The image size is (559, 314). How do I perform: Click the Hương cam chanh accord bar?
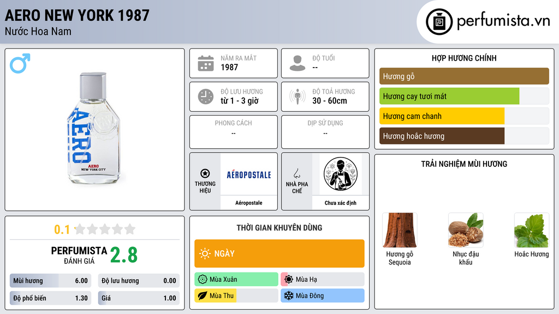tap(464, 116)
